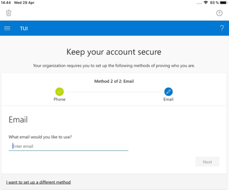Image resolution: width=229 pixels, height=190 pixels.
Task: Click the TUI organization title
Action: (x=24, y=29)
